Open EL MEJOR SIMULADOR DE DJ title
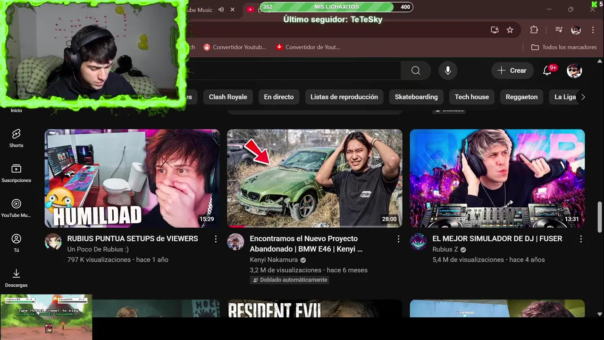Screen dimensions: 604x340 pyautogui.click(x=497, y=239)
